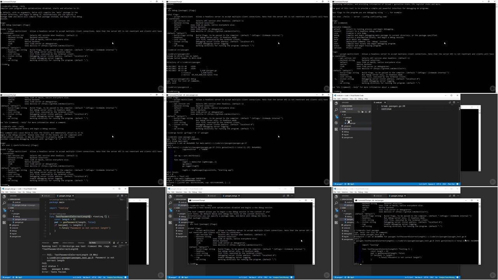The image size is (498, 280).
Task: Click the feedback smiley in the Go Tests window status bar
Action: coord(125,277)
